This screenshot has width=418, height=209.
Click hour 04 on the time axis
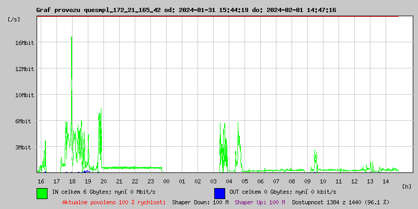(229, 181)
